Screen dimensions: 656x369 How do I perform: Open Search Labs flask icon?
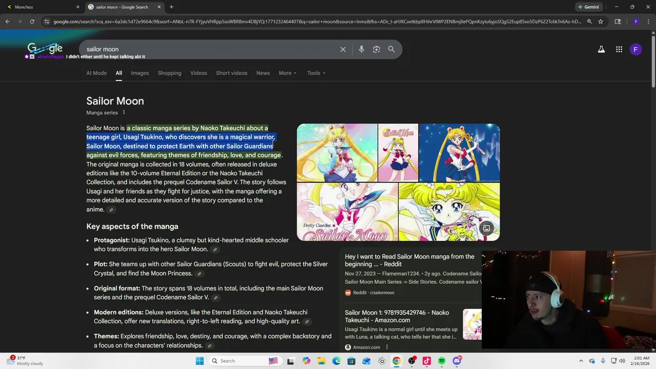click(x=601, y=50)
